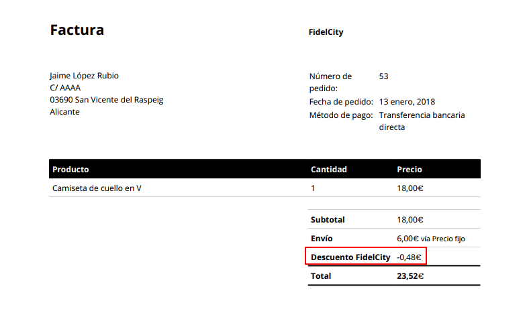Click the Cantidad column header

point(328,170)
